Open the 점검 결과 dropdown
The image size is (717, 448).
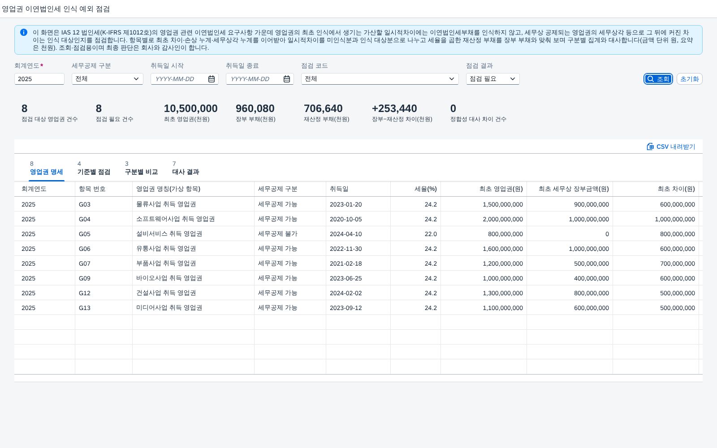tap(513, 79)
